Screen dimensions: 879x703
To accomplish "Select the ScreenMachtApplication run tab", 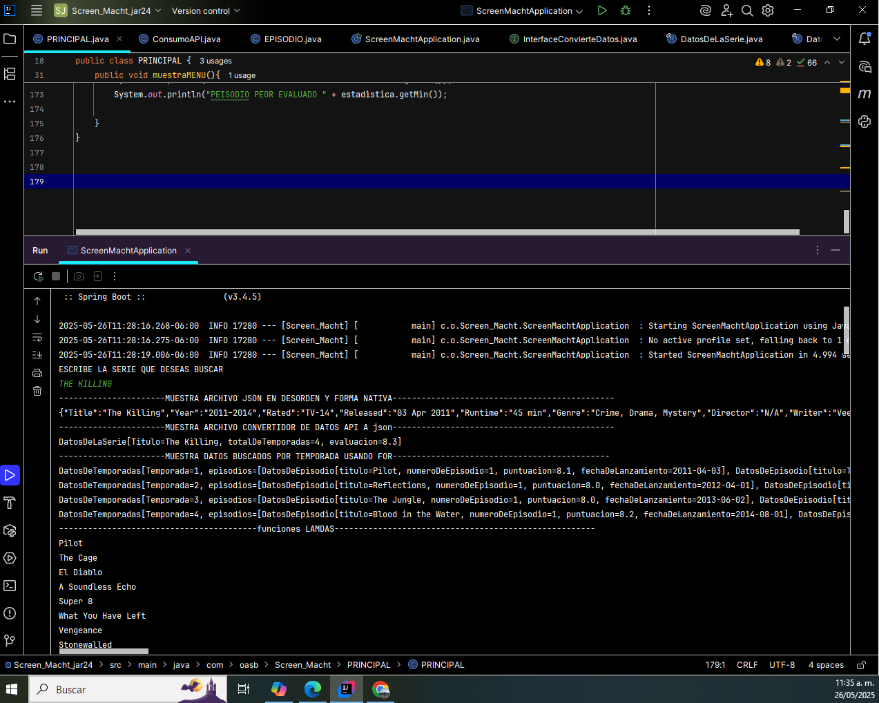I will (x=128, y=250).
